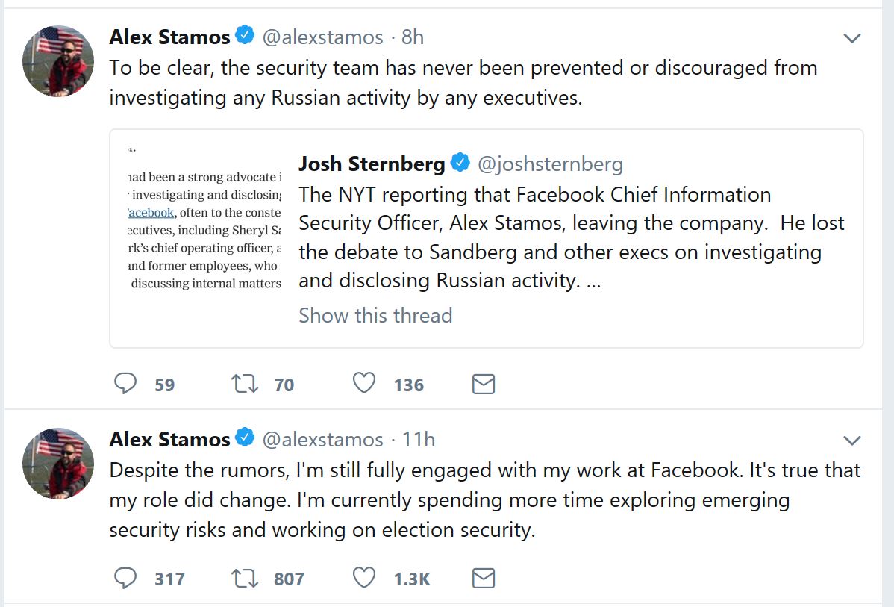The height and width of the screenshot is (607, 894).
Task: Like the first tweet with 136 likes
Action: tap(363, 384)
